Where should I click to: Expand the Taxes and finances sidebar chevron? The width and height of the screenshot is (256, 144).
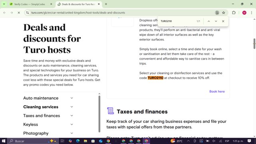(72, 116)
